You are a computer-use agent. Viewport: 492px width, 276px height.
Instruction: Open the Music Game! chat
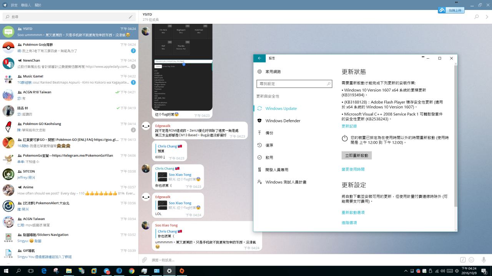pos(69,79)
